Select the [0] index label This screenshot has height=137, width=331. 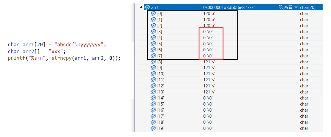pyautogui.click(x=160, y=14)
